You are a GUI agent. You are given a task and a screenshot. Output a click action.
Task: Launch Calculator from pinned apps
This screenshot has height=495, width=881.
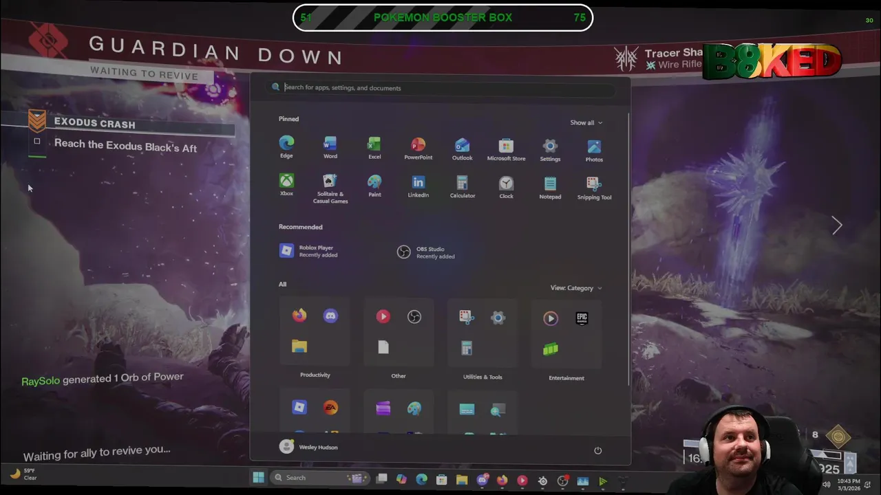[462, 186]
